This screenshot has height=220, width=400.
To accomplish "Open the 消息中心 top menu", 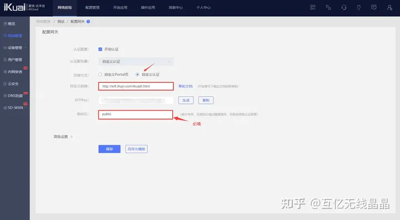I will [176, 8].
